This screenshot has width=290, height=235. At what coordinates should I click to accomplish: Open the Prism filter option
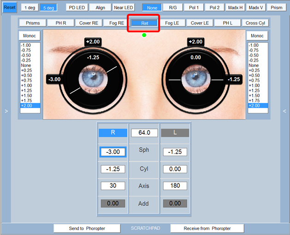click(x=277, y=8)
